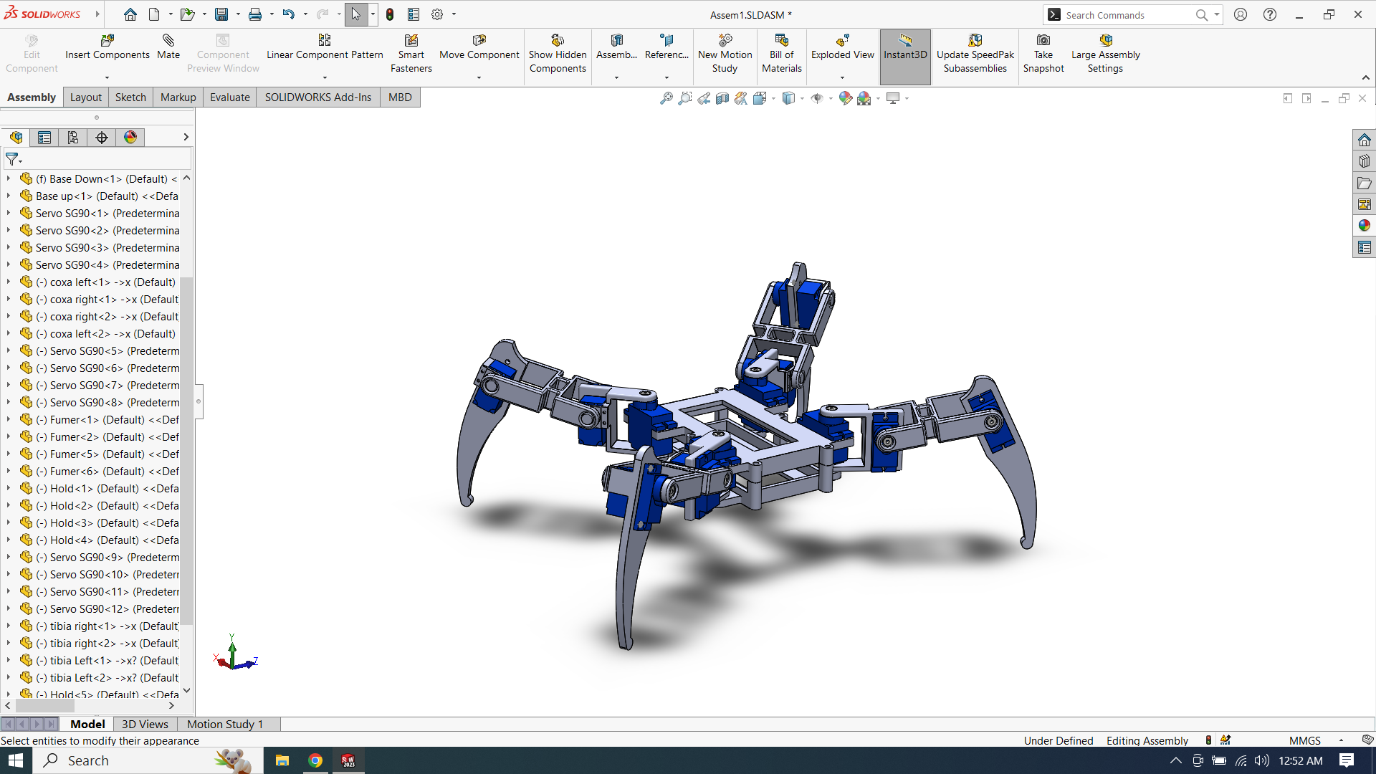Open the Motion Study 1 tab
The height and width of the screenshot is (774, 1376).
pyautogui.click(x=225, y=724)
